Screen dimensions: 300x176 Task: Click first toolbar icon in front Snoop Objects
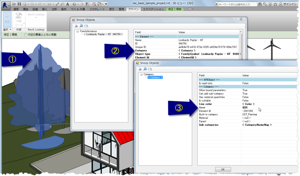tap(140, 69)
